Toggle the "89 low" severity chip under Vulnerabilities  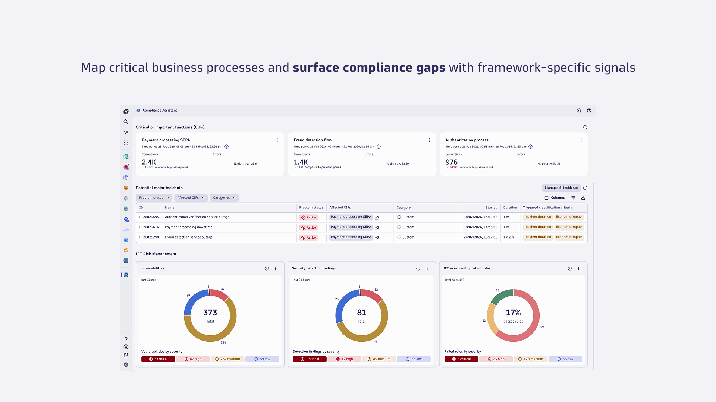tap(262, 359)
